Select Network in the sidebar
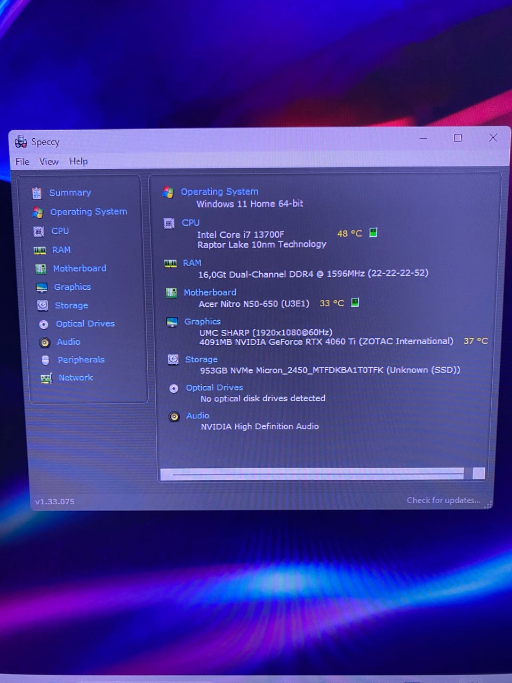512x683 pixels. [x=76, y=377]
